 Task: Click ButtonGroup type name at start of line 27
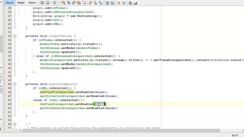(42, 16)
